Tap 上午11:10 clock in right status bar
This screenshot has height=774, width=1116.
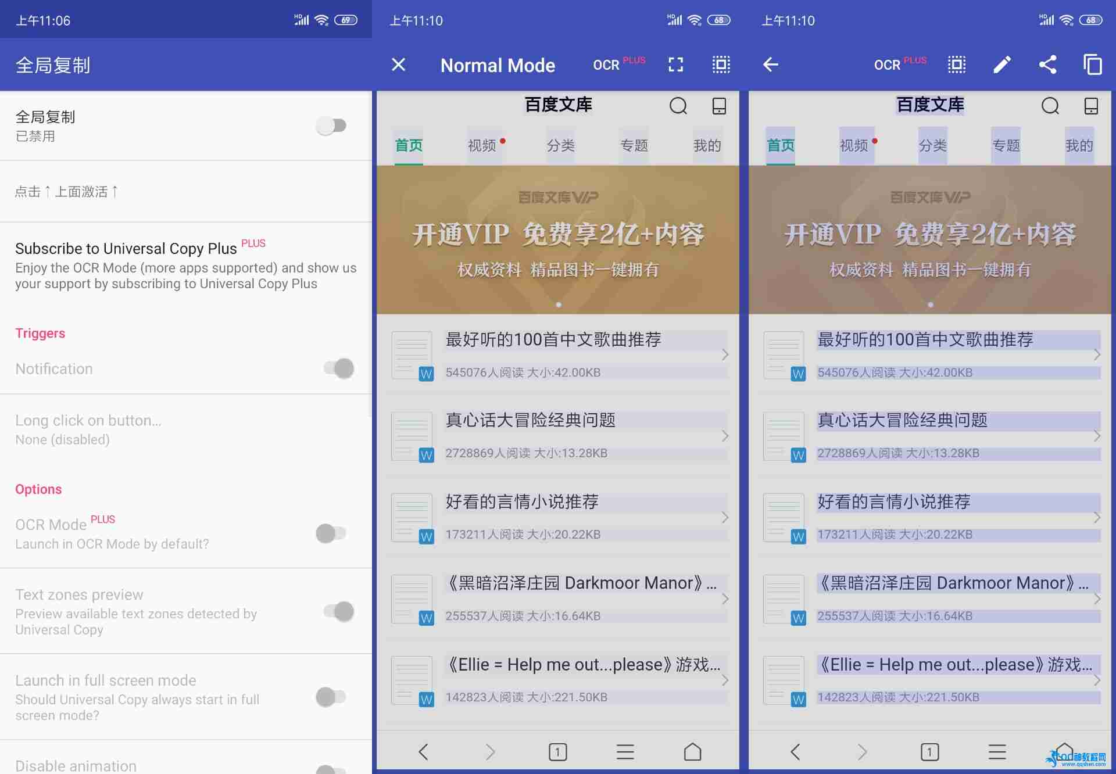pyautogui.click(x=788, y=21)
